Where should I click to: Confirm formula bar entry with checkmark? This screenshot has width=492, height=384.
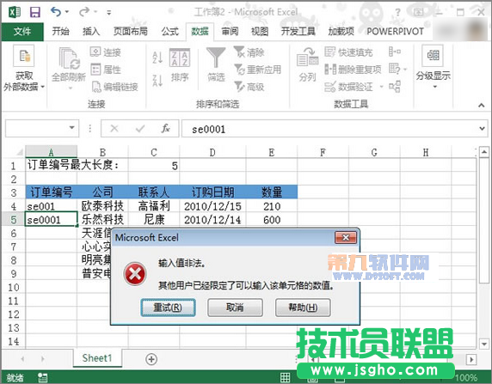pyautogui.click(x=140, y=128)
